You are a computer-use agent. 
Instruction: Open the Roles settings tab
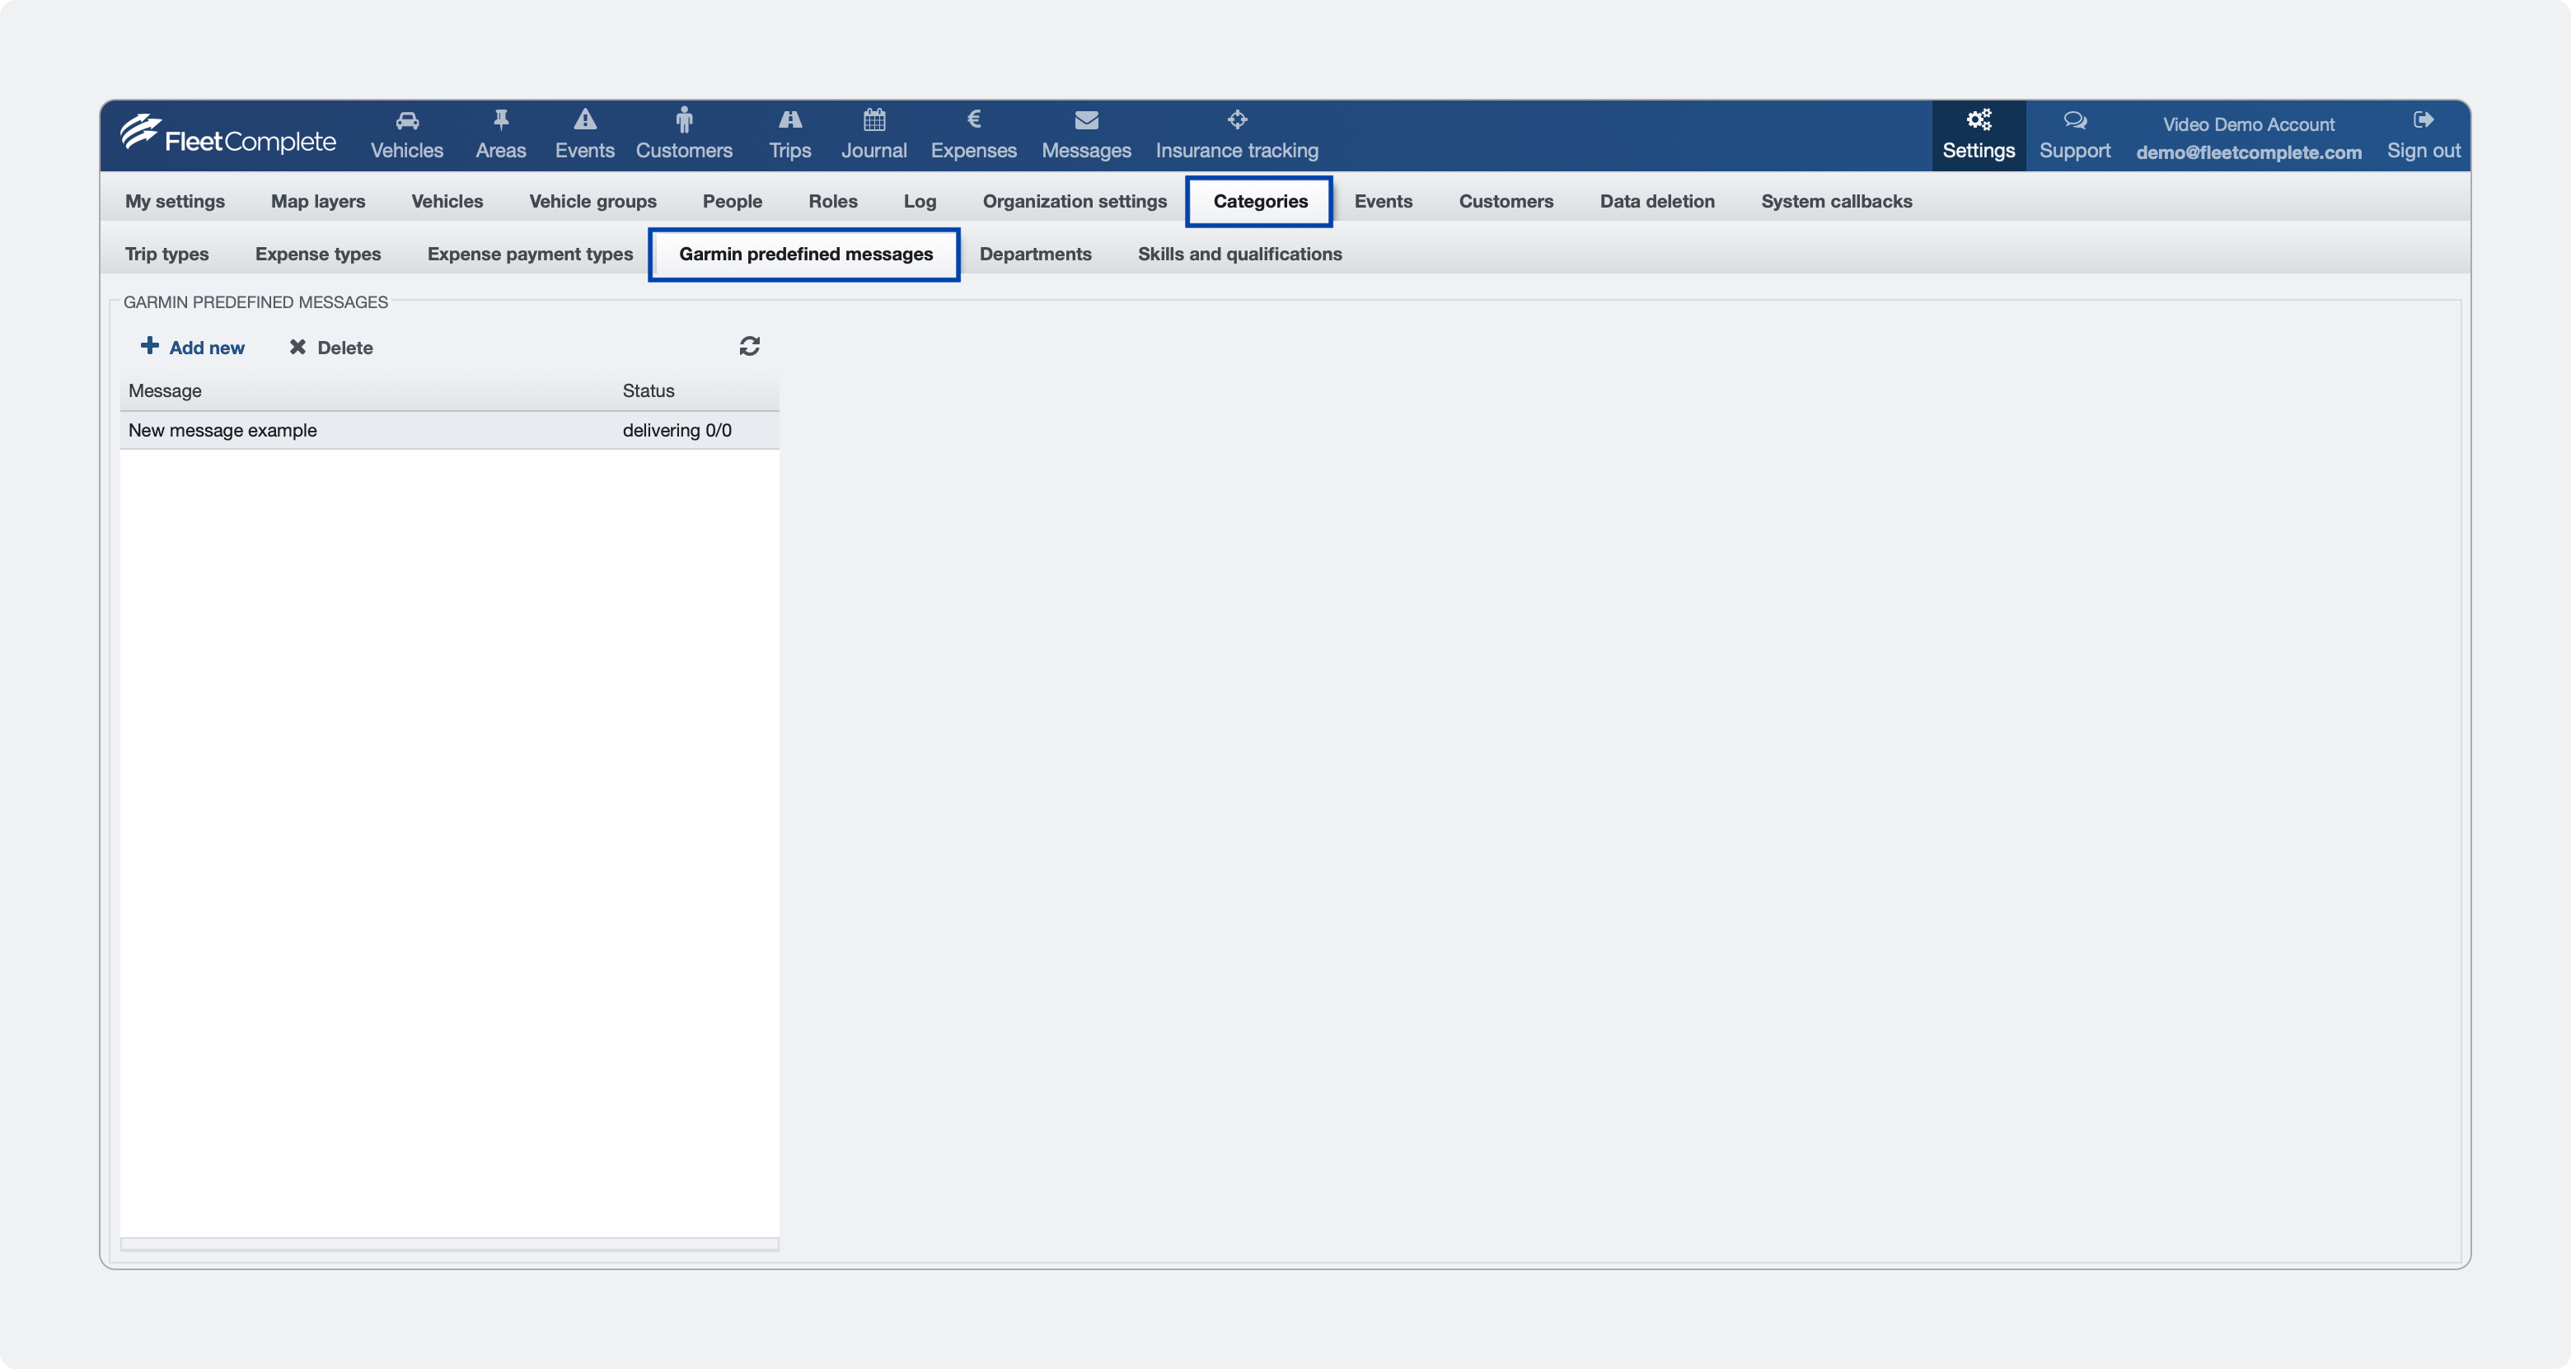coord(832,200)
